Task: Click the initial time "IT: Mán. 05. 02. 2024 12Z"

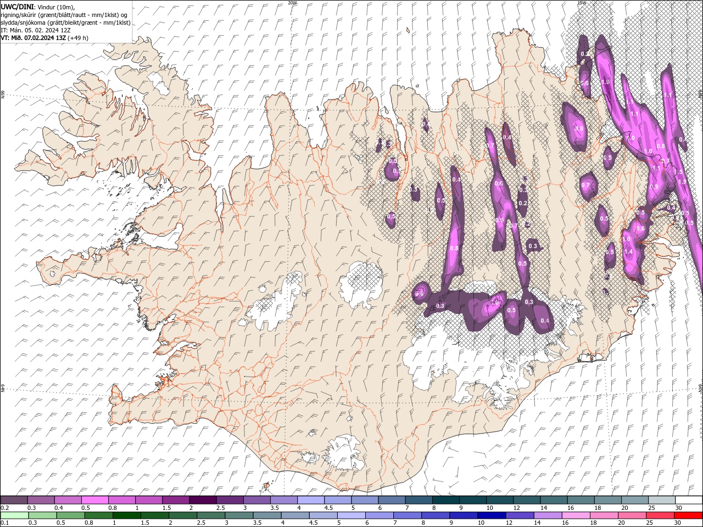Action: click(36, 30)
